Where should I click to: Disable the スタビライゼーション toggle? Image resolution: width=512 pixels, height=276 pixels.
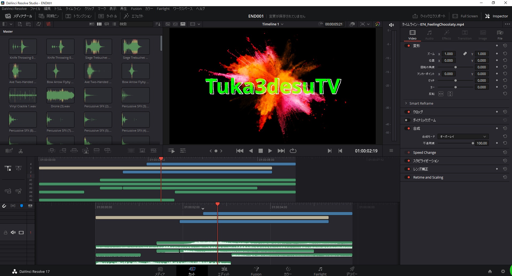pyautogui.click(x=407, y=161)
